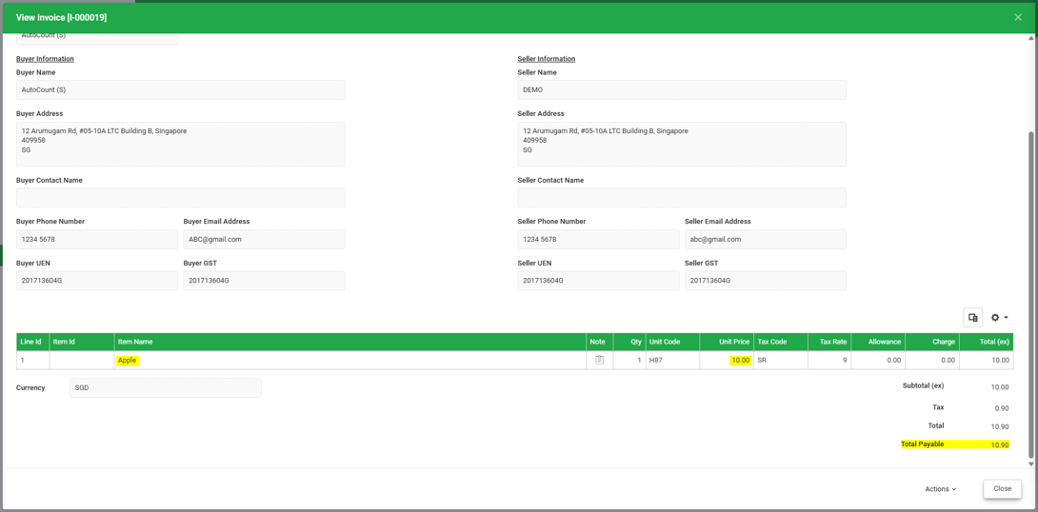The image size is (1038, 512).
Task: Open the gear settings dropdown
Action: [x=999, y=318]
